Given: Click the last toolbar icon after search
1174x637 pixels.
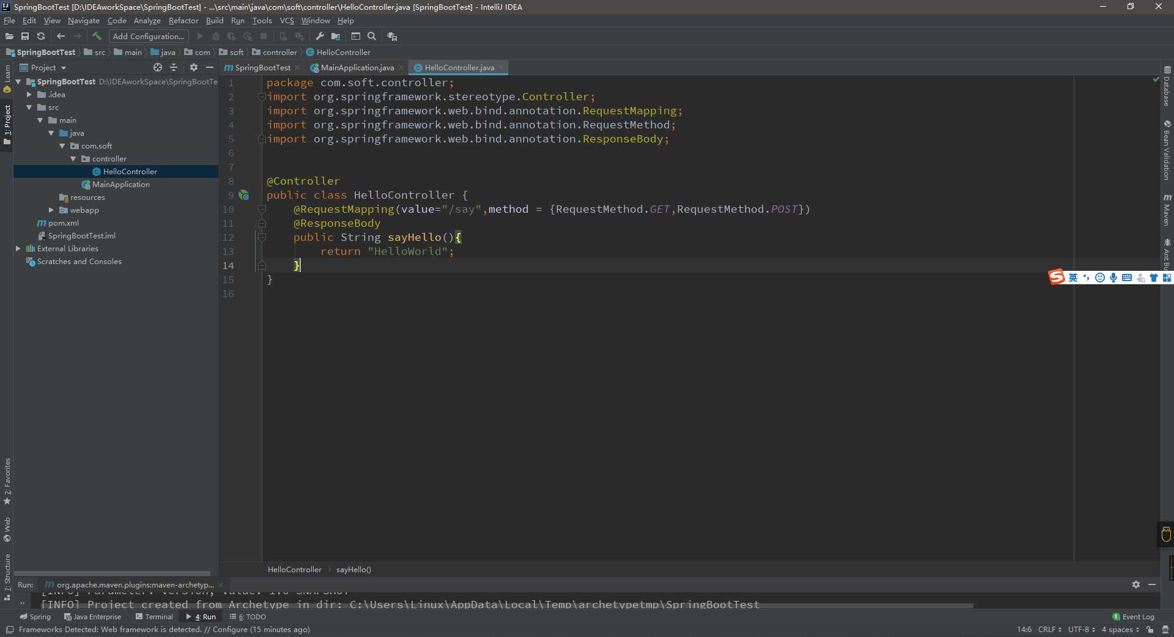Looking at the screenshot, I should pos(392,37).
